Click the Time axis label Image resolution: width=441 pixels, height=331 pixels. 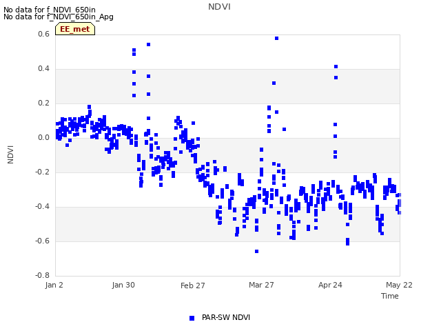tap(390, 296)
